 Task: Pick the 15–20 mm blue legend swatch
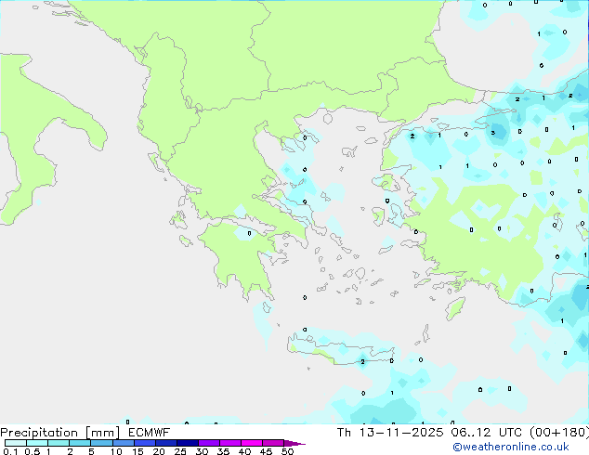pyautogui.click(x=145, y=443)
